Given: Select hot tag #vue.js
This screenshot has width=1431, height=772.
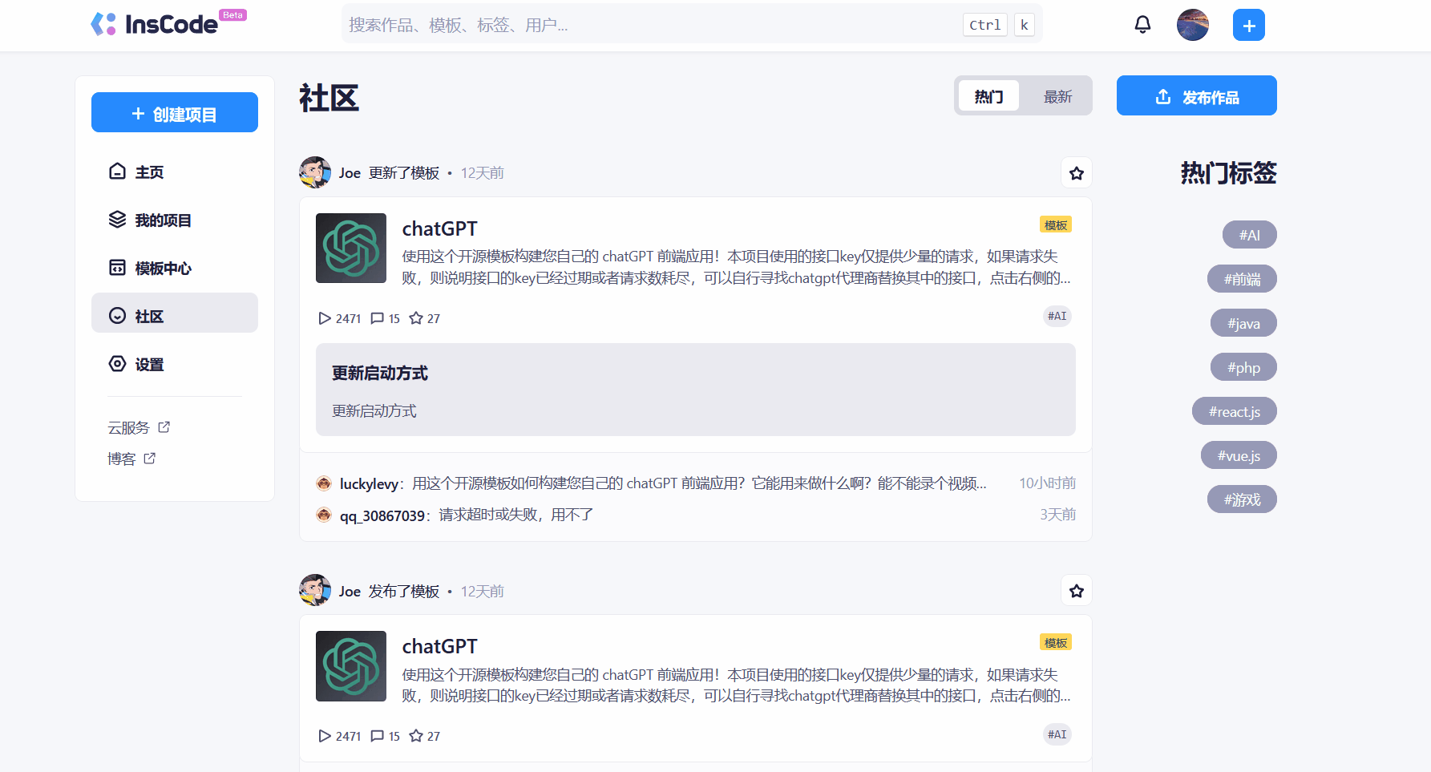Looking at the screenshot, I should click(1239, 455).
